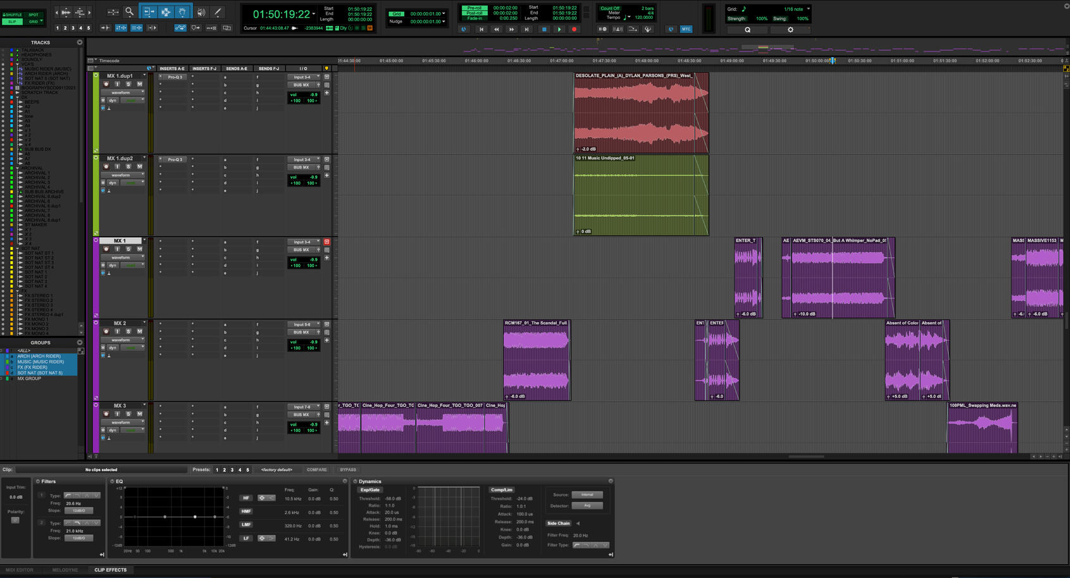Click the MTC generate button

click(x=686, y=29)
